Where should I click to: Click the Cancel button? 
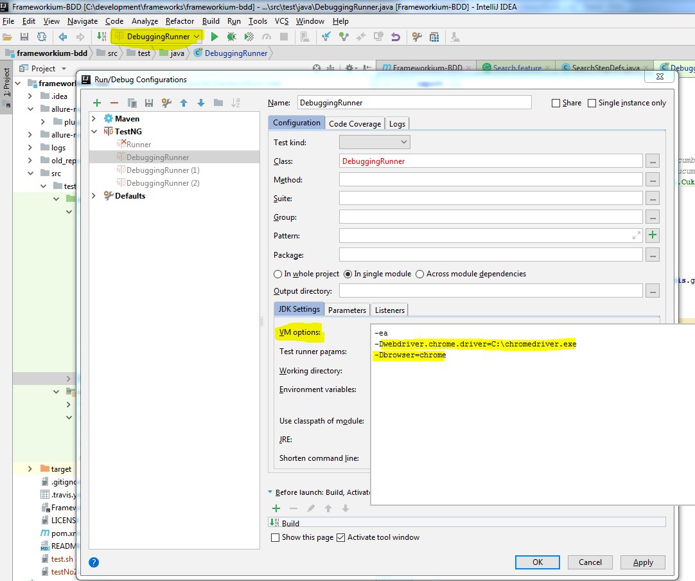click(x=590, y=562)
